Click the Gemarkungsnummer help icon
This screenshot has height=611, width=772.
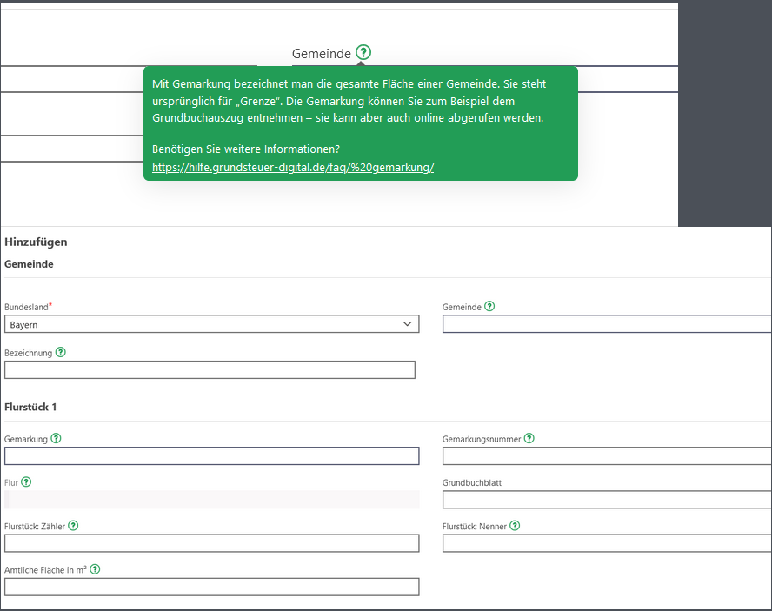(529, 438)
